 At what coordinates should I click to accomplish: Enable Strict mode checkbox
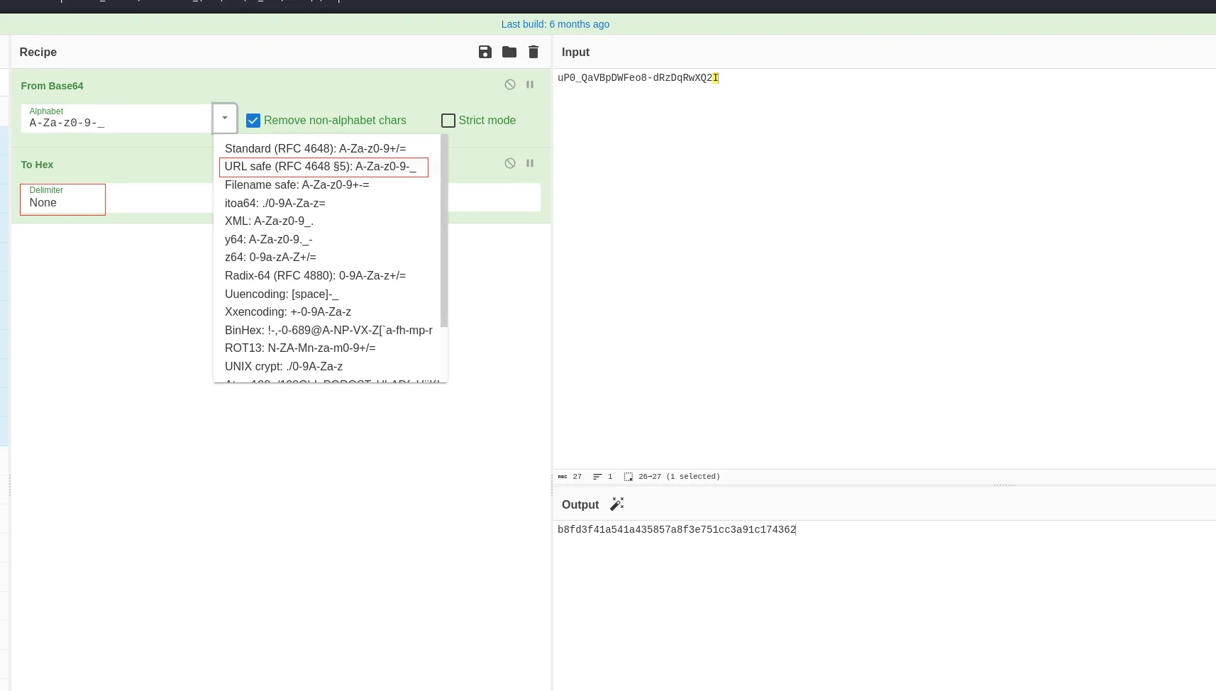448,121
